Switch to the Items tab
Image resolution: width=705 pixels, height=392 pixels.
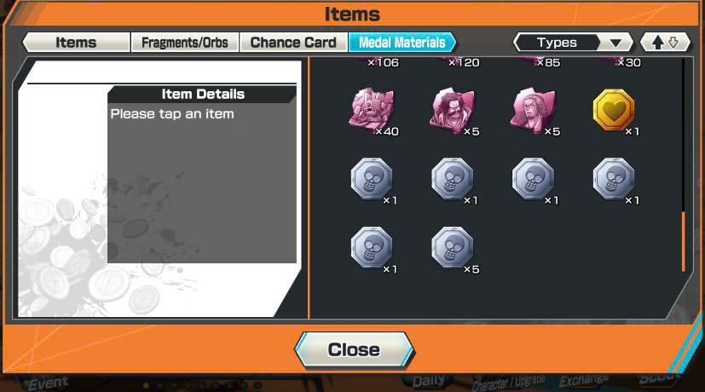76,43
